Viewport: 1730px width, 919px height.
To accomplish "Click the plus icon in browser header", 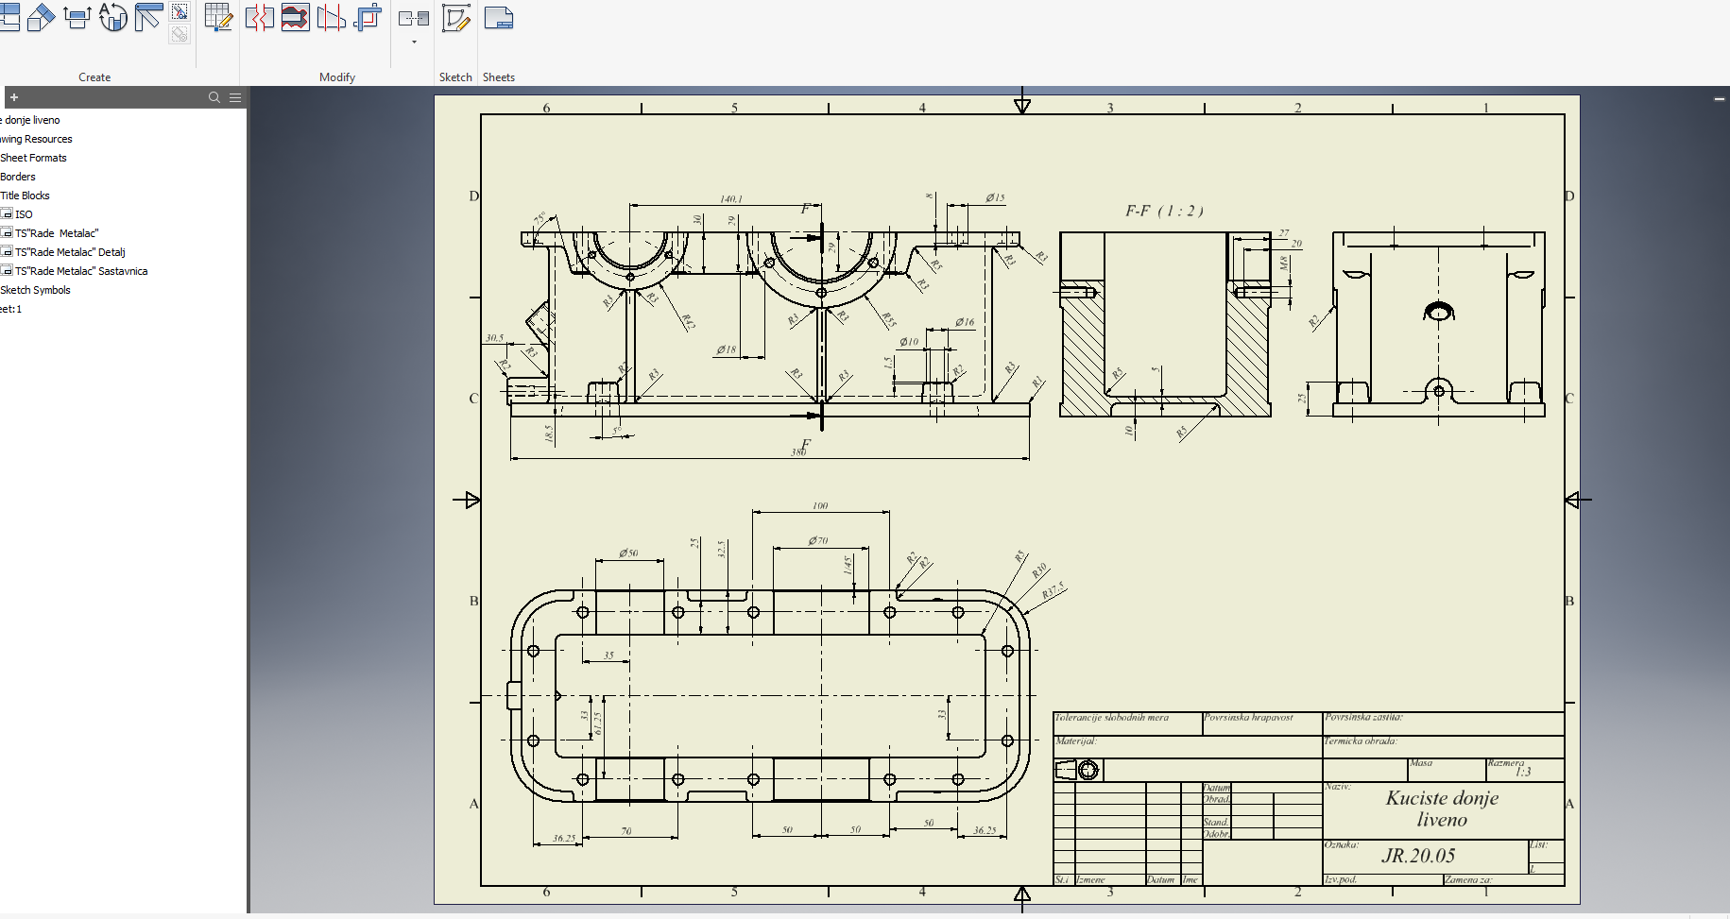I will 14,97.
